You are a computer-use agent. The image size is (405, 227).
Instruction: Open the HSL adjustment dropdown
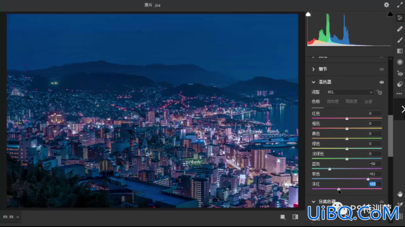(350, 92)
